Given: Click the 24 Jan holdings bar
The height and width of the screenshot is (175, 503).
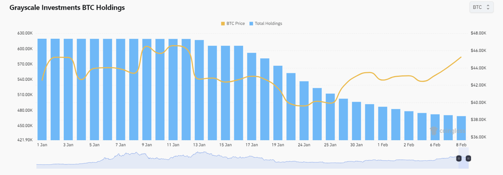Looking at the screenshot, I should pyautogui.click(x=304, y=110).
